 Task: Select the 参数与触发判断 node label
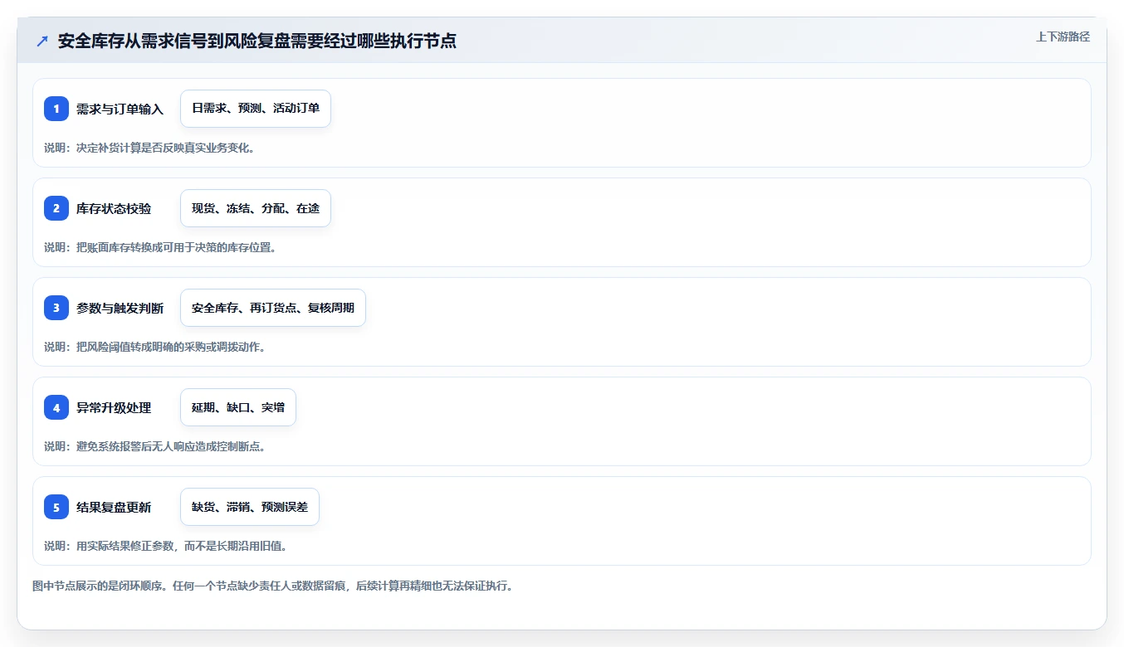pyautogui.click(x=120, y=308)
